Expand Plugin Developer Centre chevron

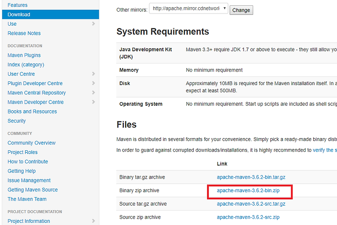93,83
